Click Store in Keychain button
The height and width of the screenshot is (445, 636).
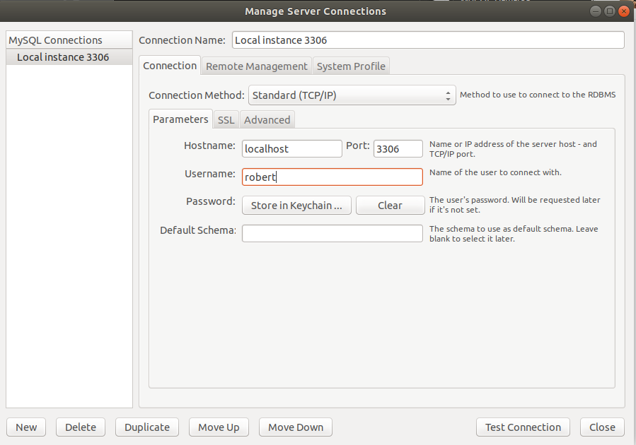296,206
